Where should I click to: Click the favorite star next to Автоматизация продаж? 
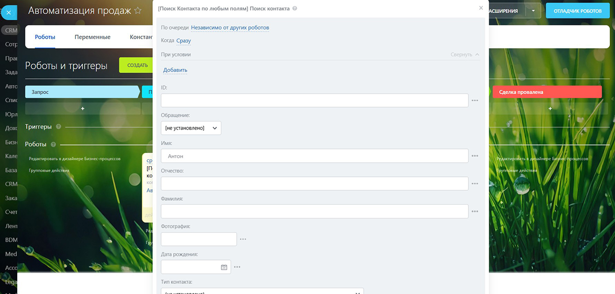pyautogui.click(x=138, y=11)
